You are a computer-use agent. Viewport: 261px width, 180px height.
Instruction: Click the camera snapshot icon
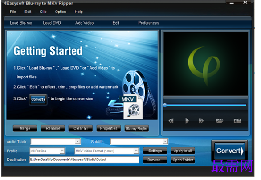(x=237, y=121)
